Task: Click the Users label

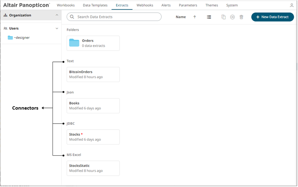Action: point(14,28)
